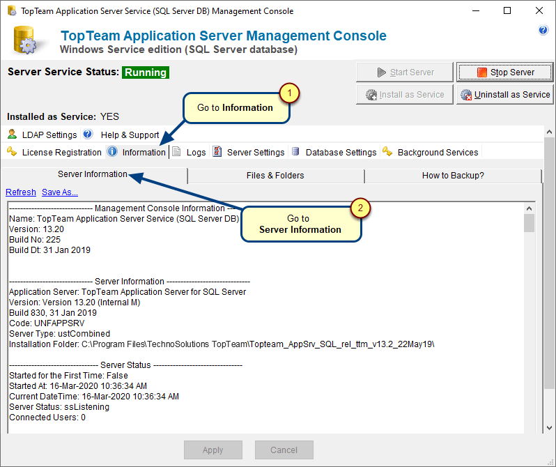Click the Installation Folder path line
Screen dimensions: 556x467
pyautogui.click(x=222, y=344)
